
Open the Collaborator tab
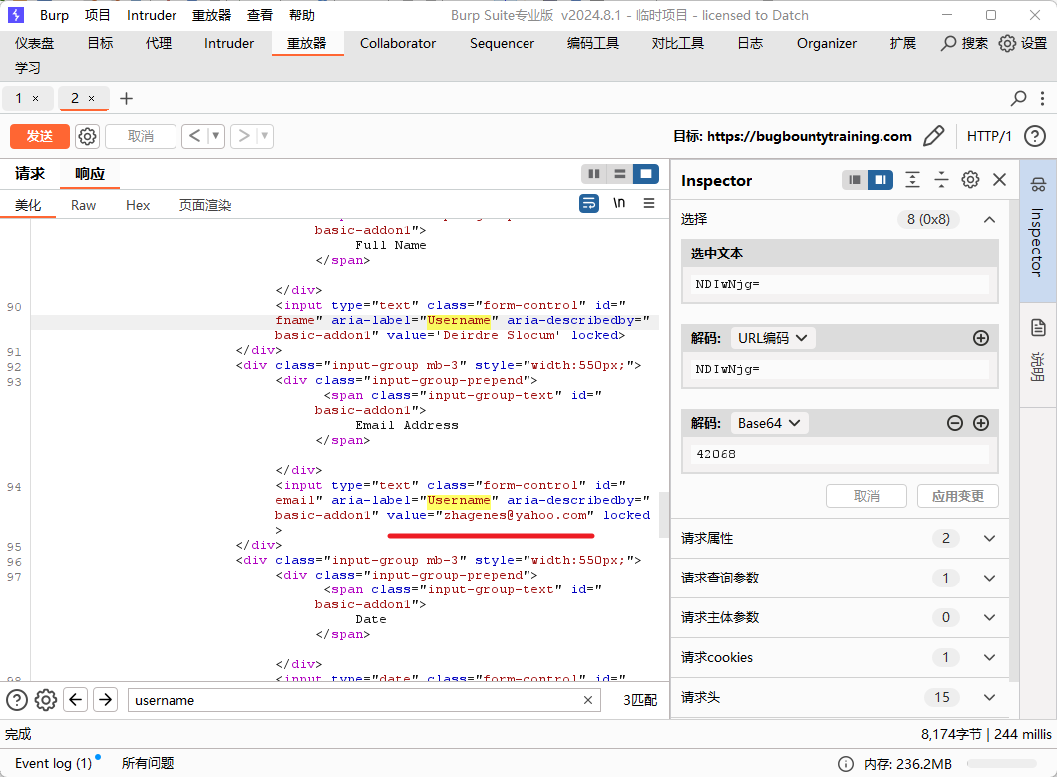pyautogui.click(x=398, y=43)
